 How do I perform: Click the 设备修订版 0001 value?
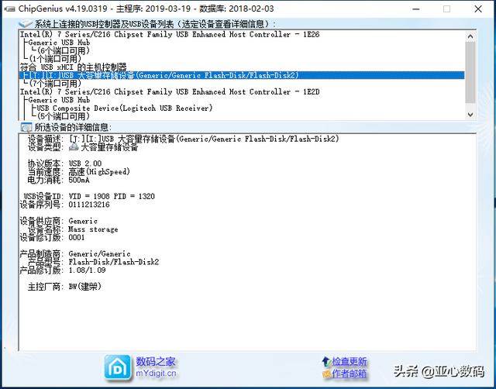pyautogui.click(x=77, y=238)
